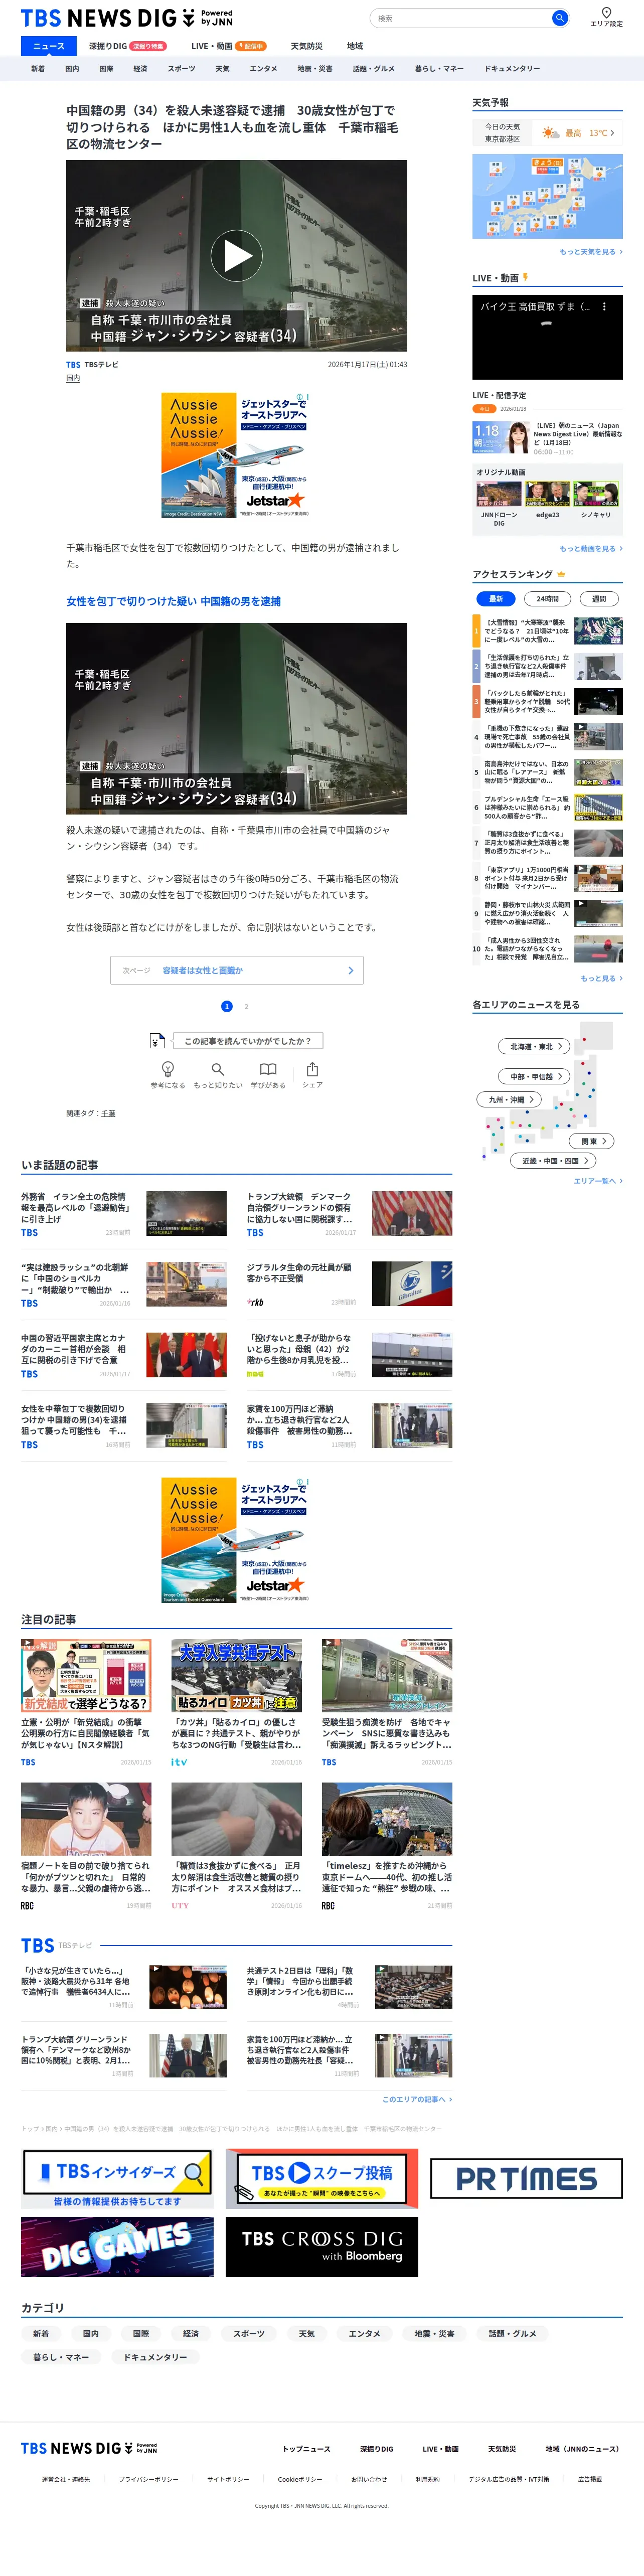Open link 女性を包丁で切りつけた疑い 中国籍の男を逮捕
This screenshot has width=644, height=2576.
point(173,601)
